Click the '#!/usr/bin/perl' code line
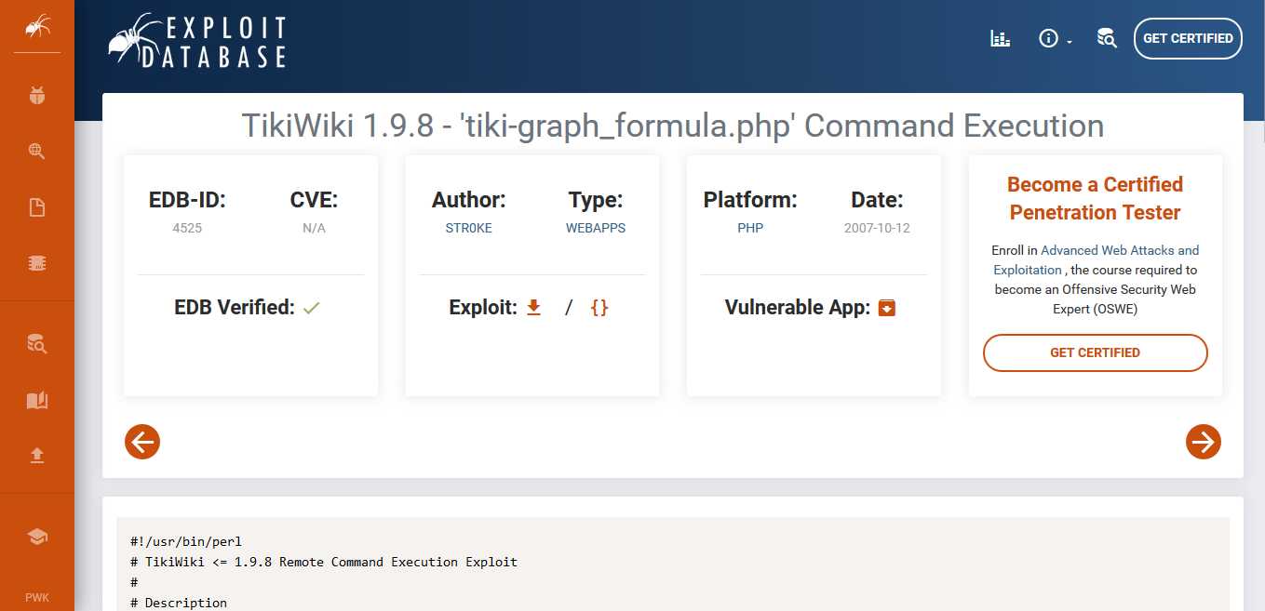This screenshot has width=1265, height=611. [186, 541]
